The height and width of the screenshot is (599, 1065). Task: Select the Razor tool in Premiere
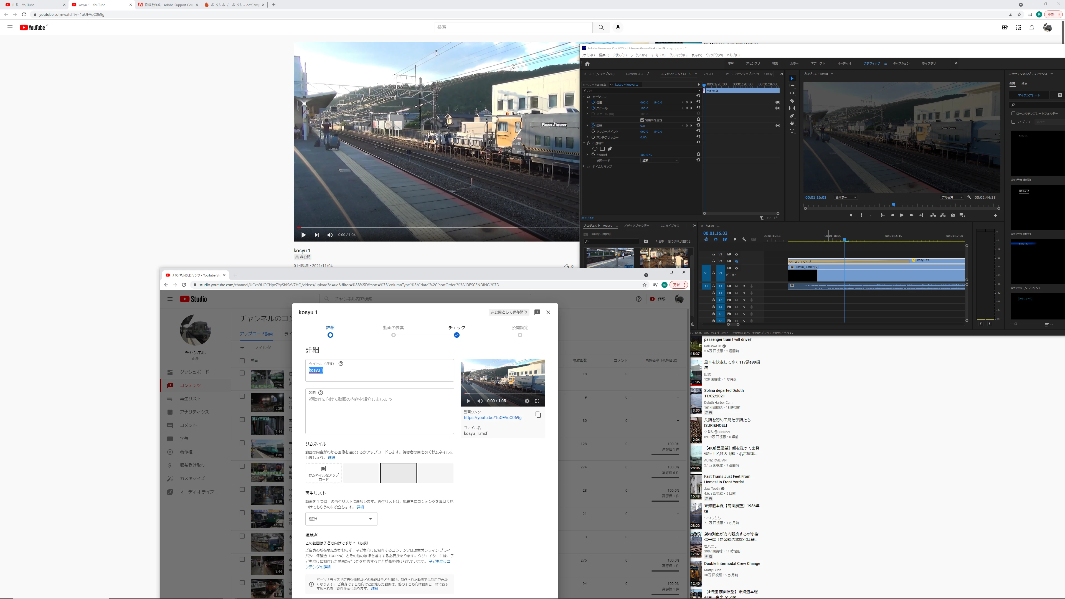[792, 101]
